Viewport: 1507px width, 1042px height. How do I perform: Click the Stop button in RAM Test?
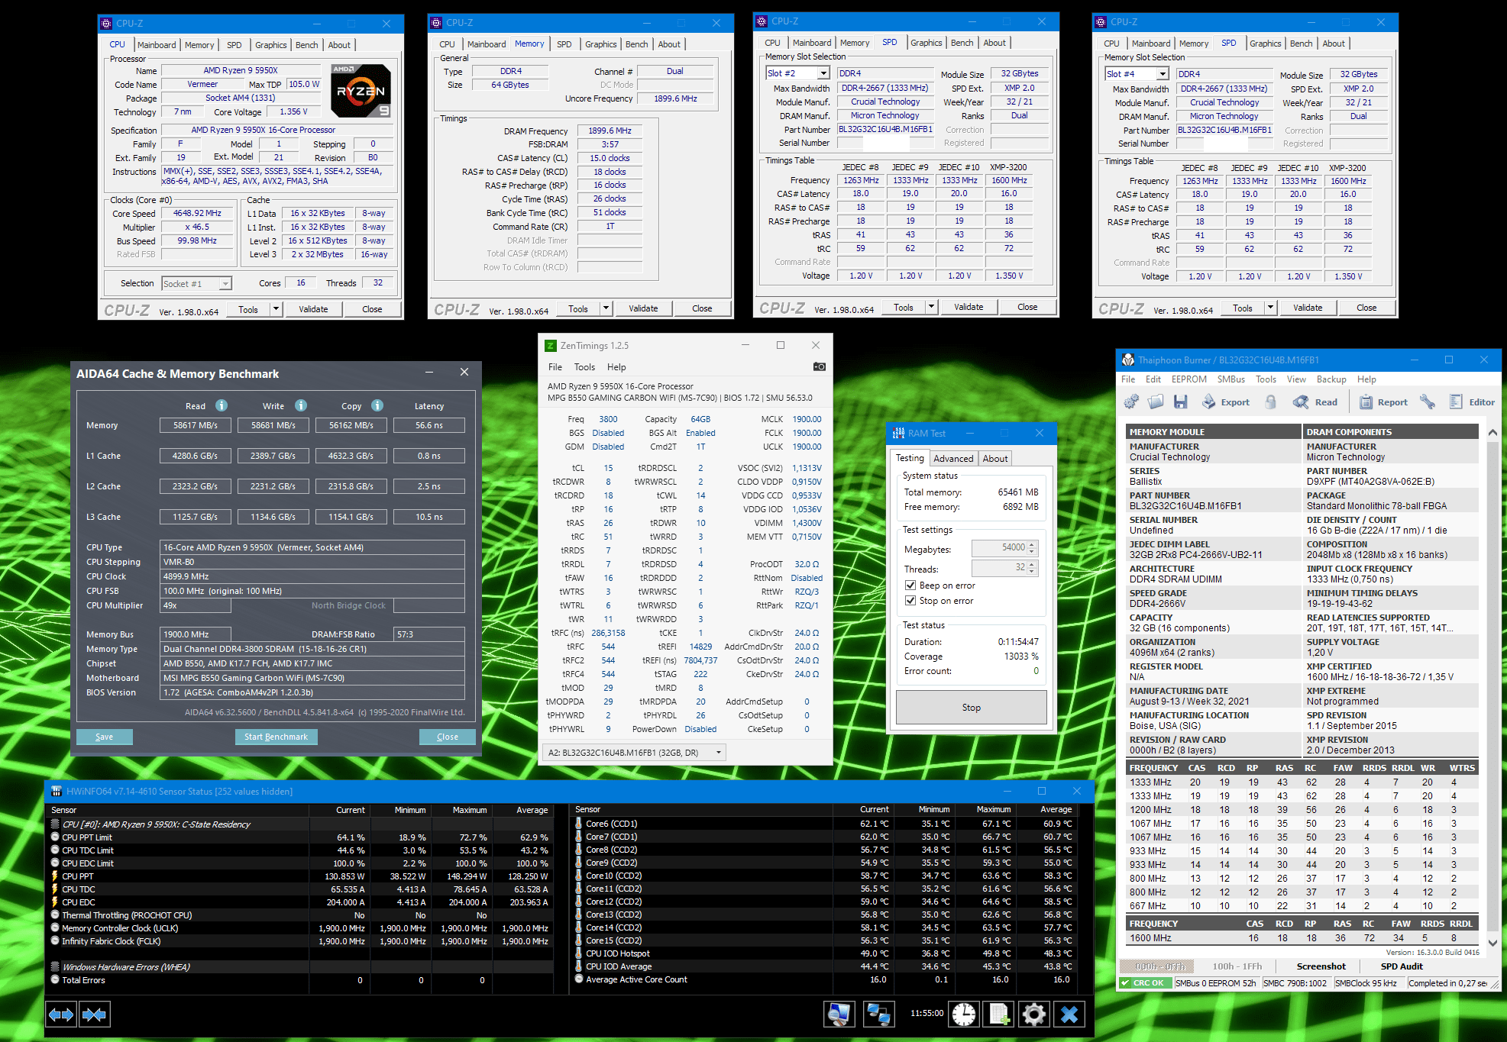(x=972, y=708)
